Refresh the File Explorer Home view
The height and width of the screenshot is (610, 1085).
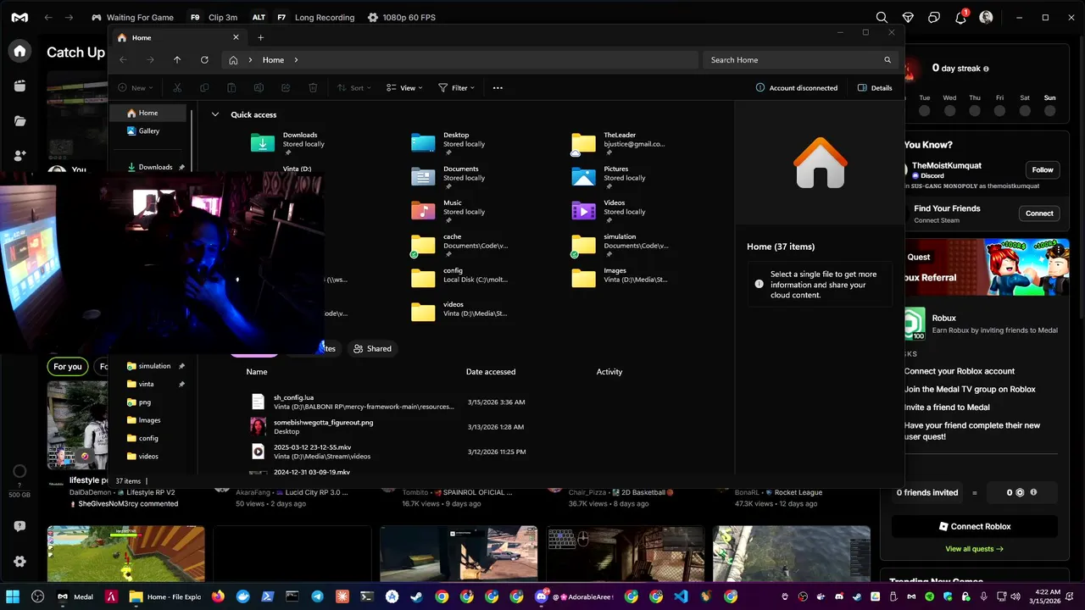pyautogui.click(x=204, y=60)
